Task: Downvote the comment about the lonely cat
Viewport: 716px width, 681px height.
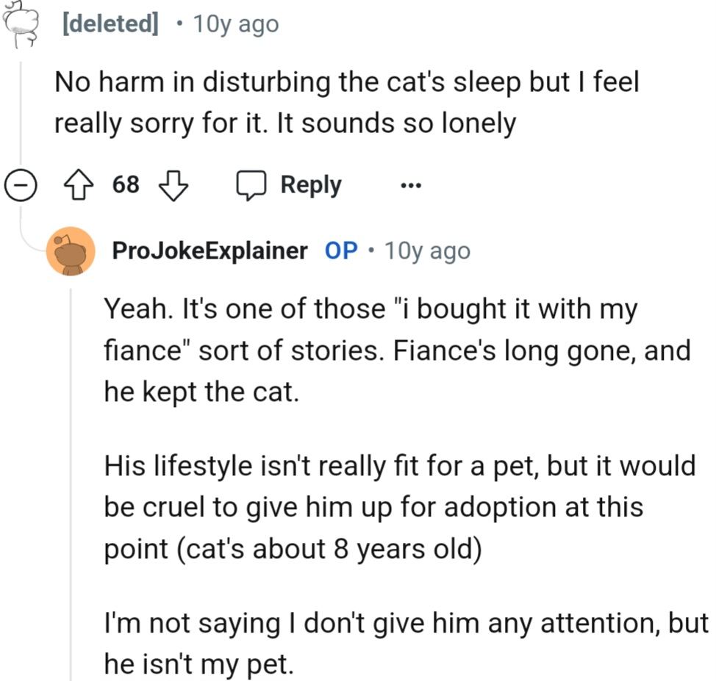Action: 173,185
